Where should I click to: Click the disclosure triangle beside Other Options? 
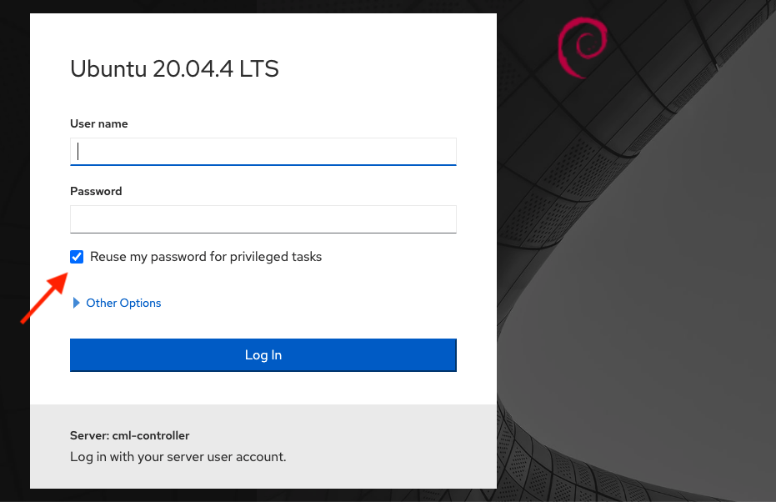pos(77,303)
